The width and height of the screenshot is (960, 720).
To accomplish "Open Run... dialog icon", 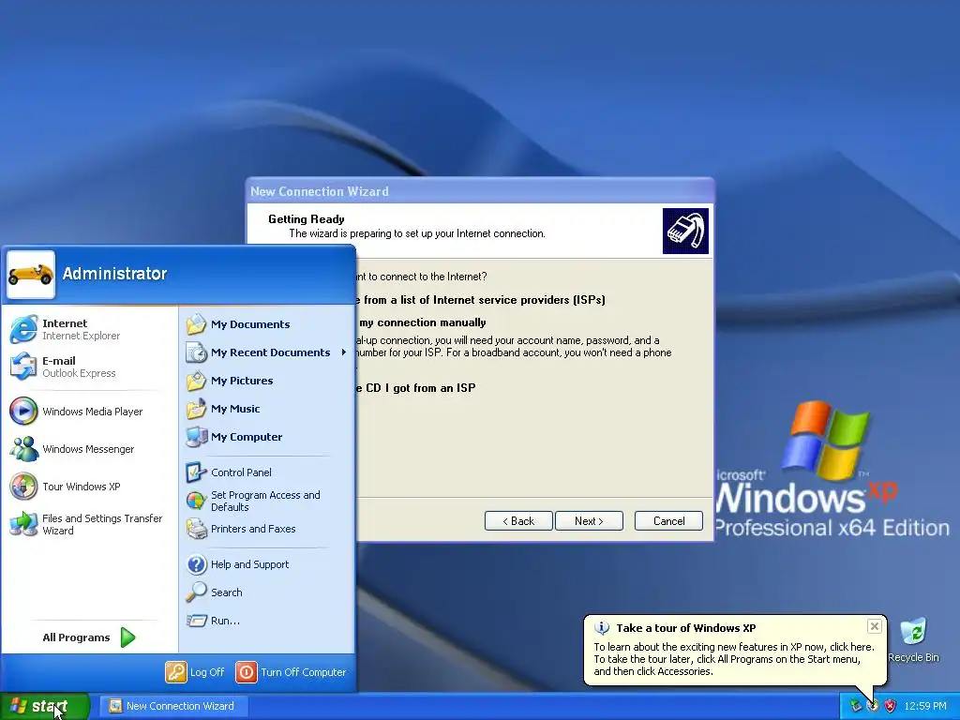I will (197, 621).
